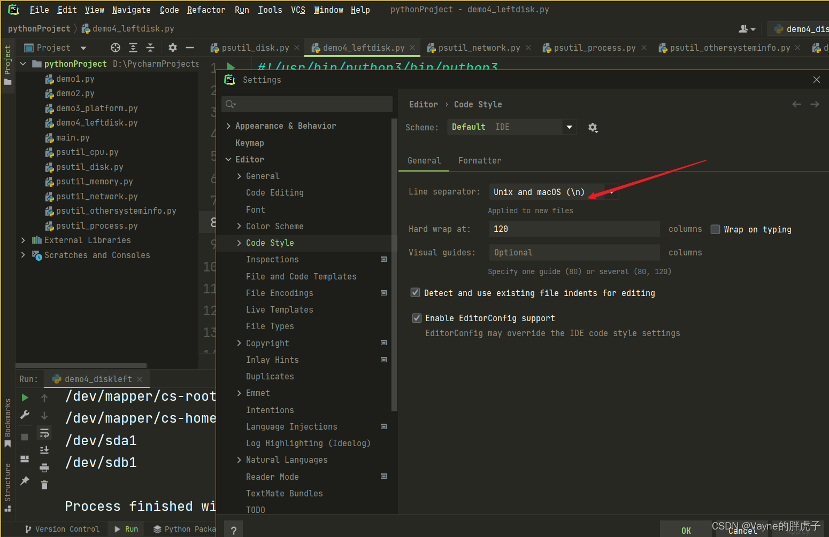This screenshot has width=829, height=537.
Task: Pin the demo4_diskleft run tab
Action: coord(24,481)
